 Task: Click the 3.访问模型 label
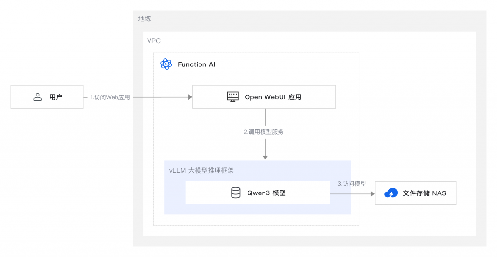pos(351,184)
